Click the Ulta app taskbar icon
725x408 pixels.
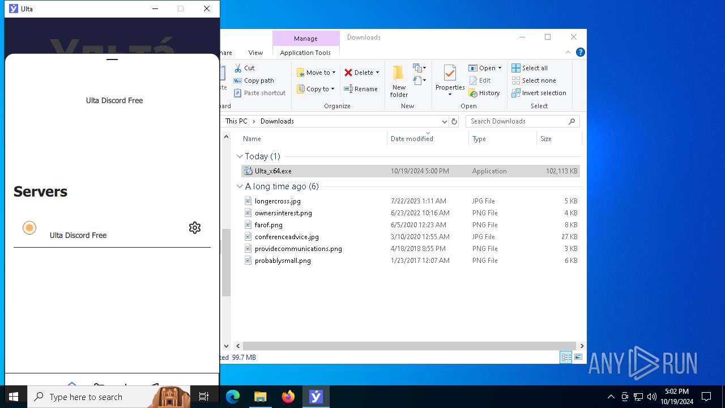coord(316,397)
